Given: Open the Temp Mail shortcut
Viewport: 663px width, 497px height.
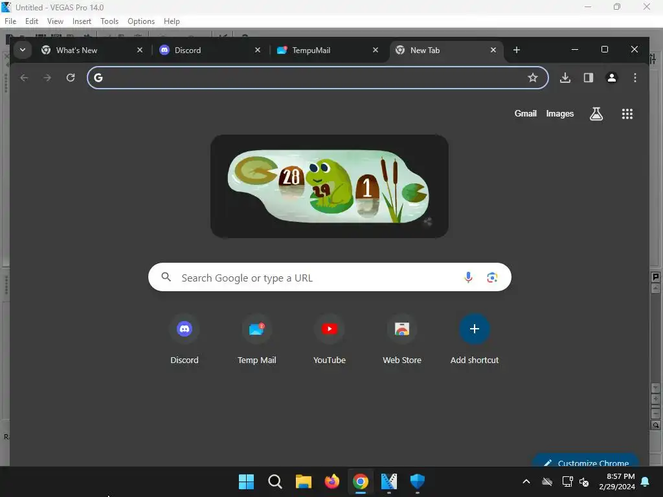Looking at the screenshot, I should coord(256,339).
